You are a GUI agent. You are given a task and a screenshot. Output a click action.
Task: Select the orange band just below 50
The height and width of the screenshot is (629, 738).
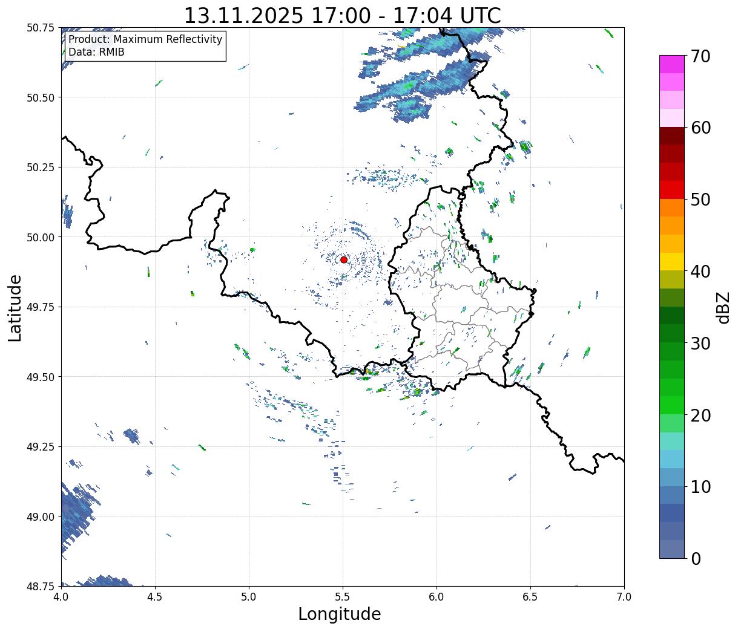pos(671,207)
